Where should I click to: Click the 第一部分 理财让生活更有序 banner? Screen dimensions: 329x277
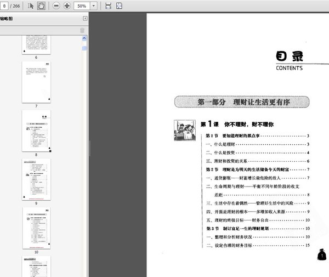click(x=242, y=102)
